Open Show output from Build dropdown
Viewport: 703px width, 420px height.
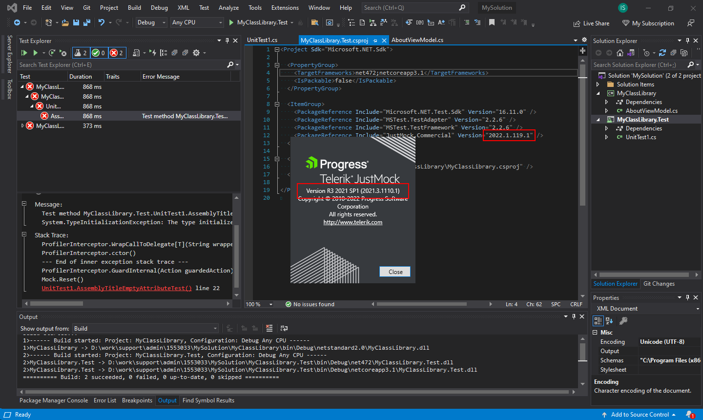tap(146, 328)
